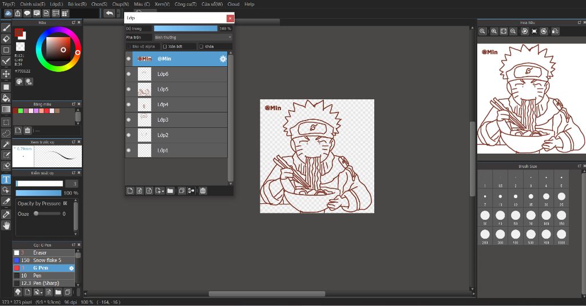
Task: Toggle visibility of Lớp4 layer
Action: point(129,104)
